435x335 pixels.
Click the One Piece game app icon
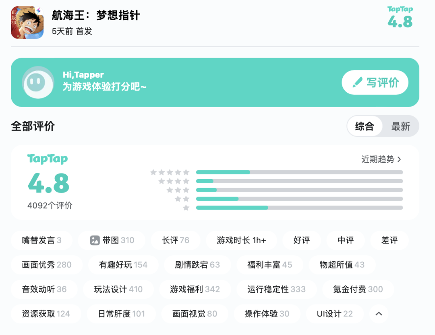[27, 23]
